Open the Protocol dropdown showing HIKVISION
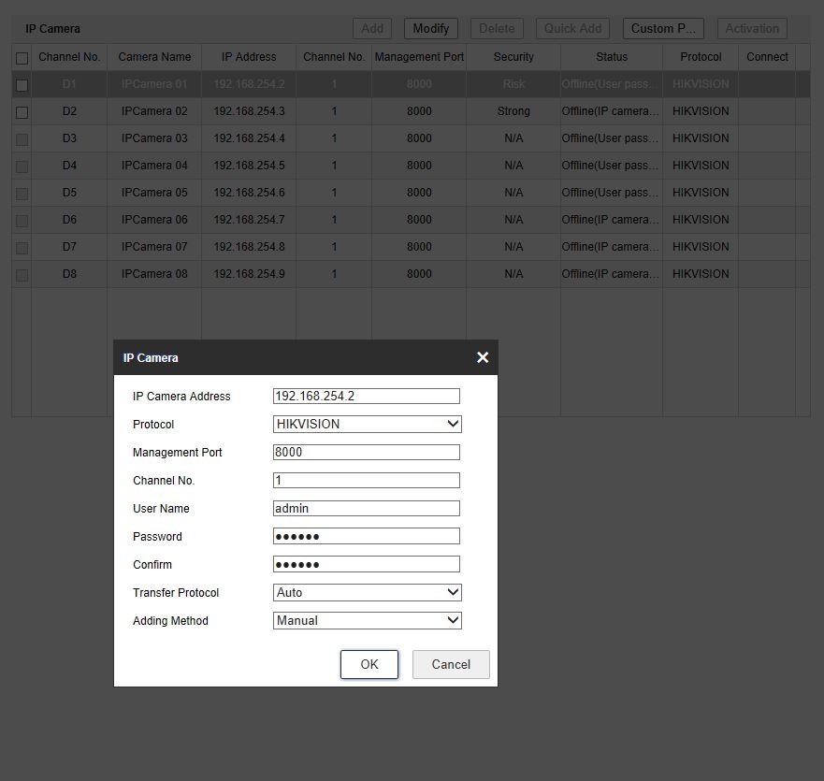Viewport: 824px width, 781px height. click(367, 424)
